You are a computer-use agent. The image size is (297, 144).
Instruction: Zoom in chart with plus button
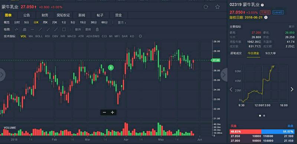pos(112,112)
